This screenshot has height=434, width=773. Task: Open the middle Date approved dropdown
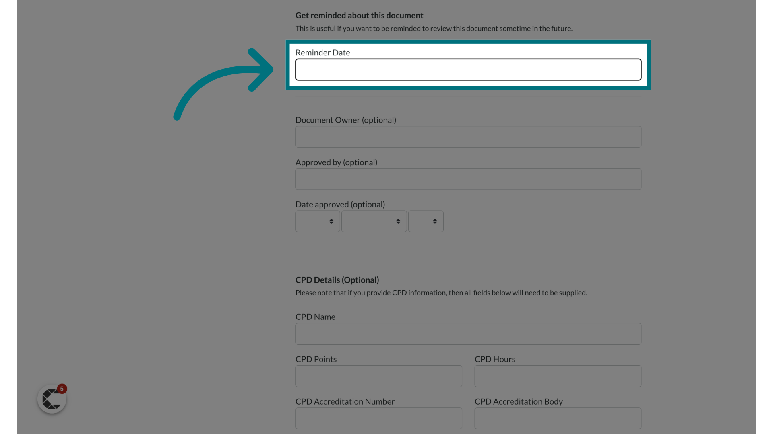pos(374,221)
